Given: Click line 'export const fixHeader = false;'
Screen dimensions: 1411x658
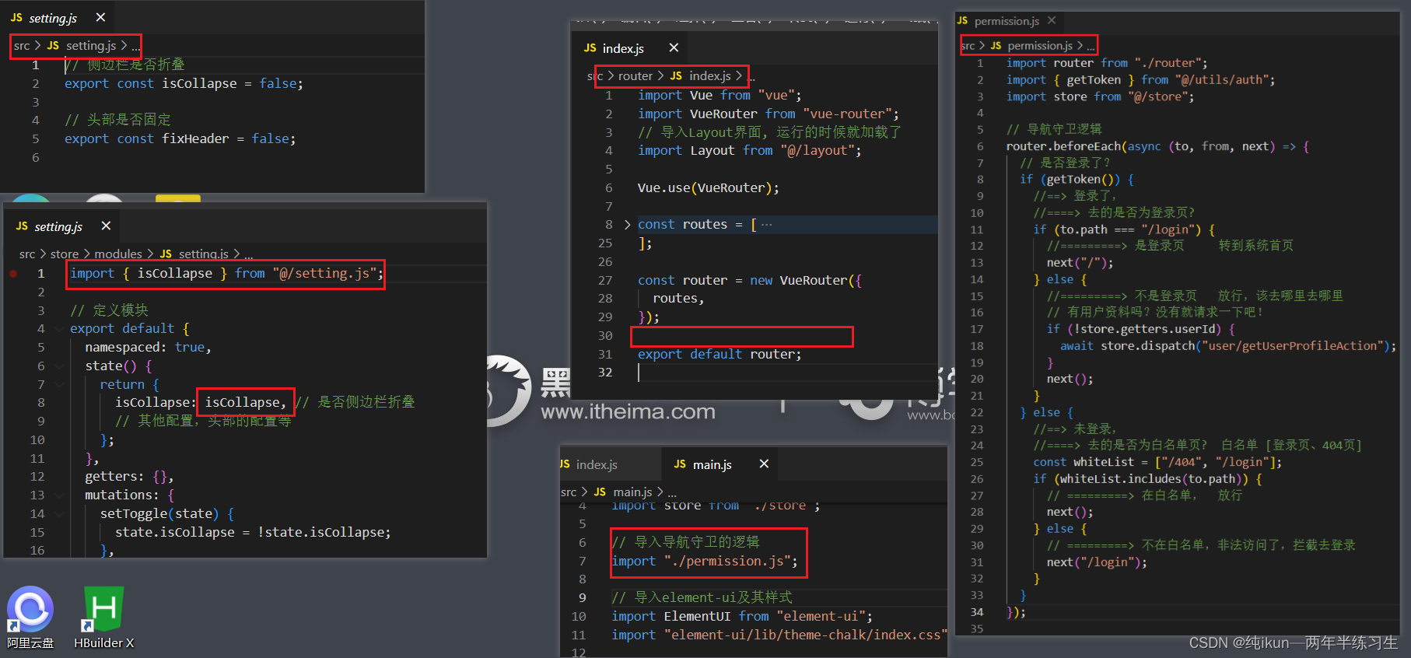Looking at the screenshot, I should click(x=180, y=138).
